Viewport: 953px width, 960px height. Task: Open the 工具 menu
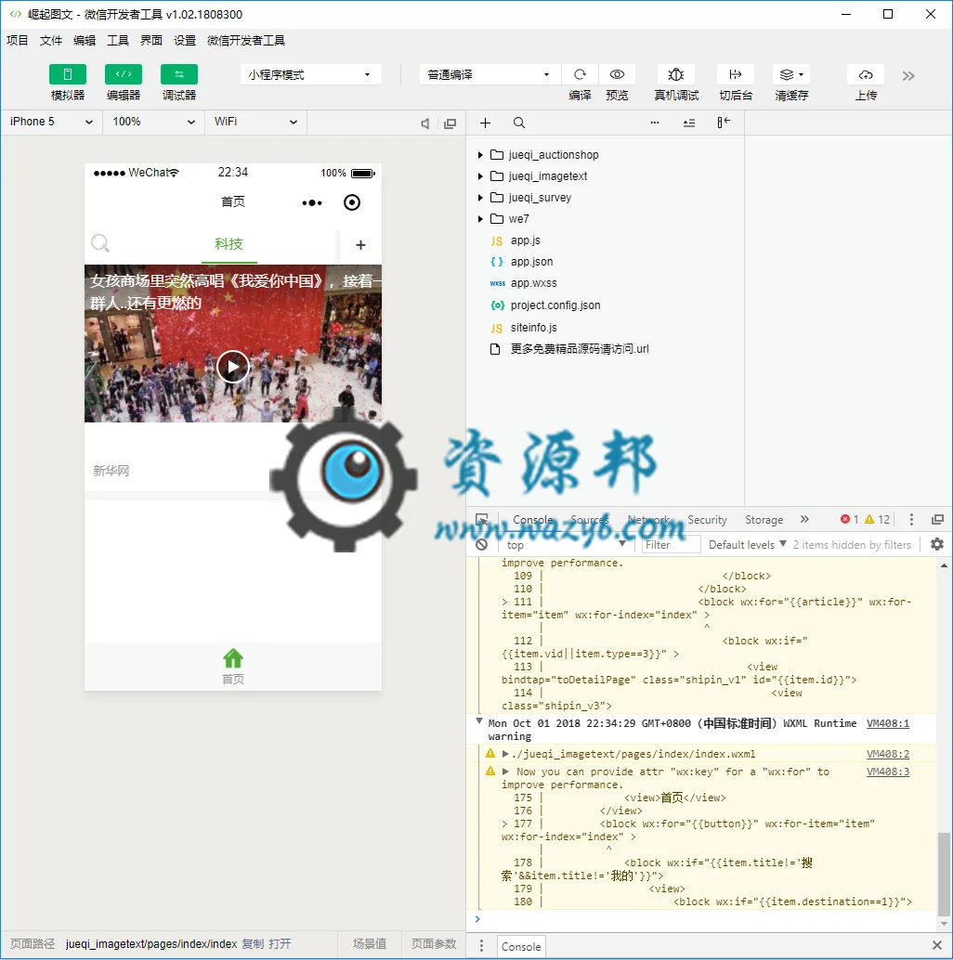coord(118,41)
